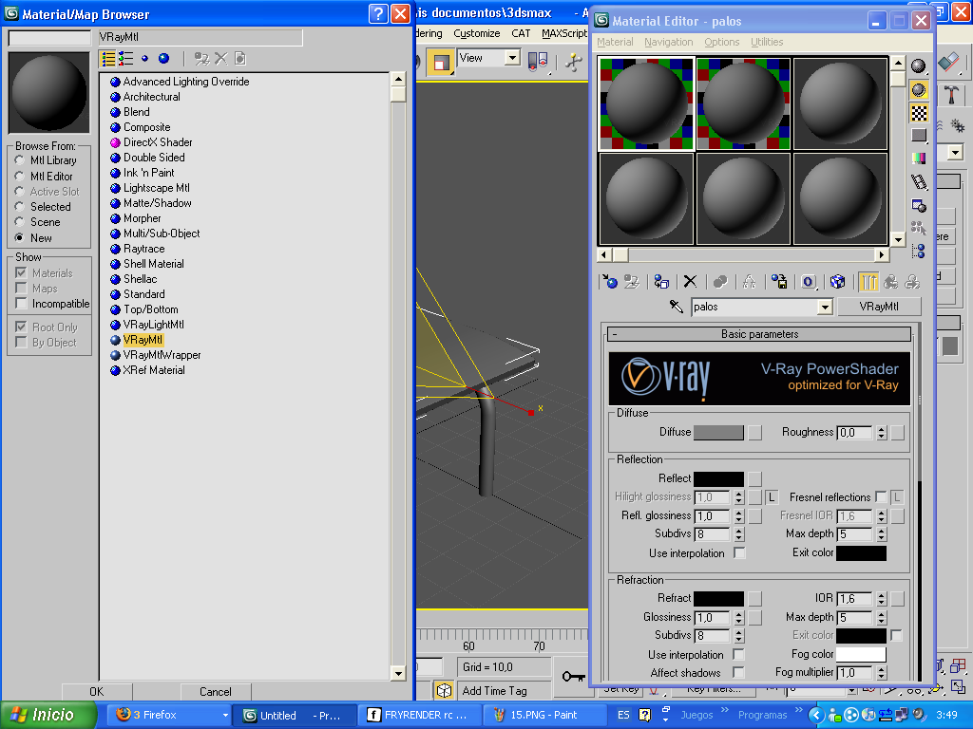Open Customize menu in 3ds Max
The height and width of the screenshot is (729, 973).
[x=477, y=33]
